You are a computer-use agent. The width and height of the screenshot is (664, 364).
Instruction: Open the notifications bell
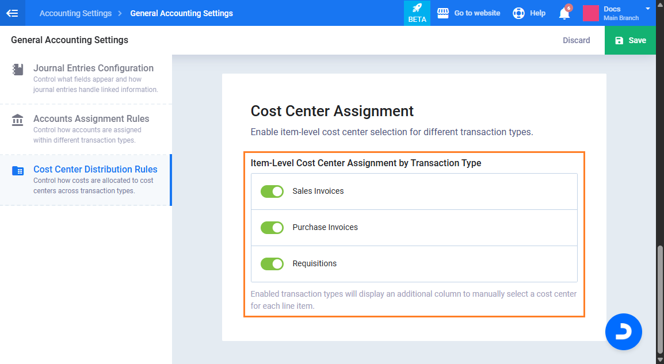(x=564, y=13)
